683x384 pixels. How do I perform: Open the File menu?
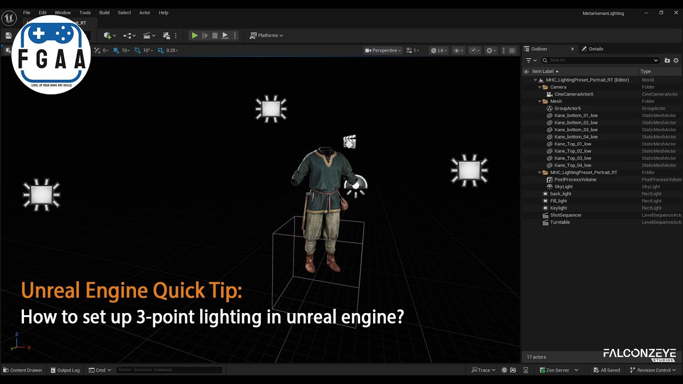tap(27, 13)
